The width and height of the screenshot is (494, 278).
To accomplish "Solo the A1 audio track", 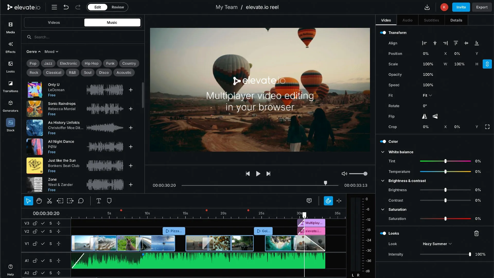I will tap(50, 261).
